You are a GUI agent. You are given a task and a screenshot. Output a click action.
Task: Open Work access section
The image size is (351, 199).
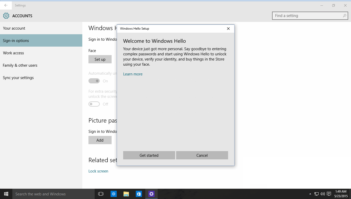(x=41, y=53)
